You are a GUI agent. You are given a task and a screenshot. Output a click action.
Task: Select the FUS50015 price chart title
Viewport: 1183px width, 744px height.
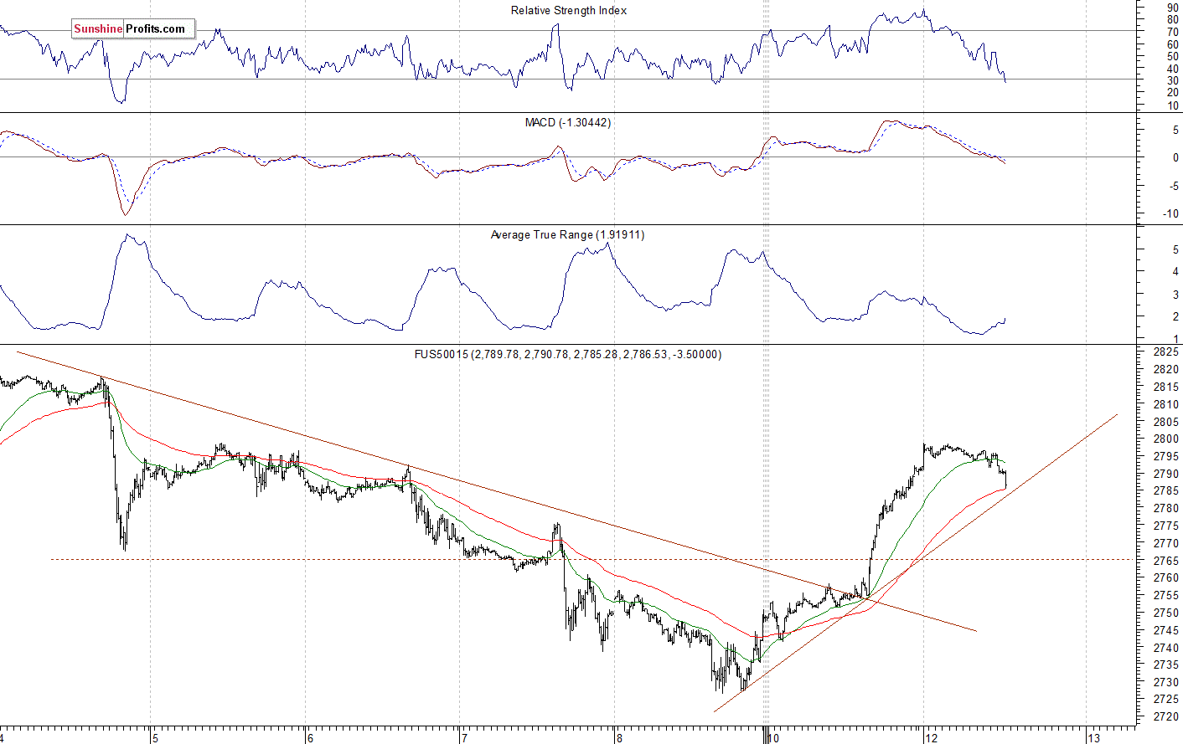coord(568,355)
